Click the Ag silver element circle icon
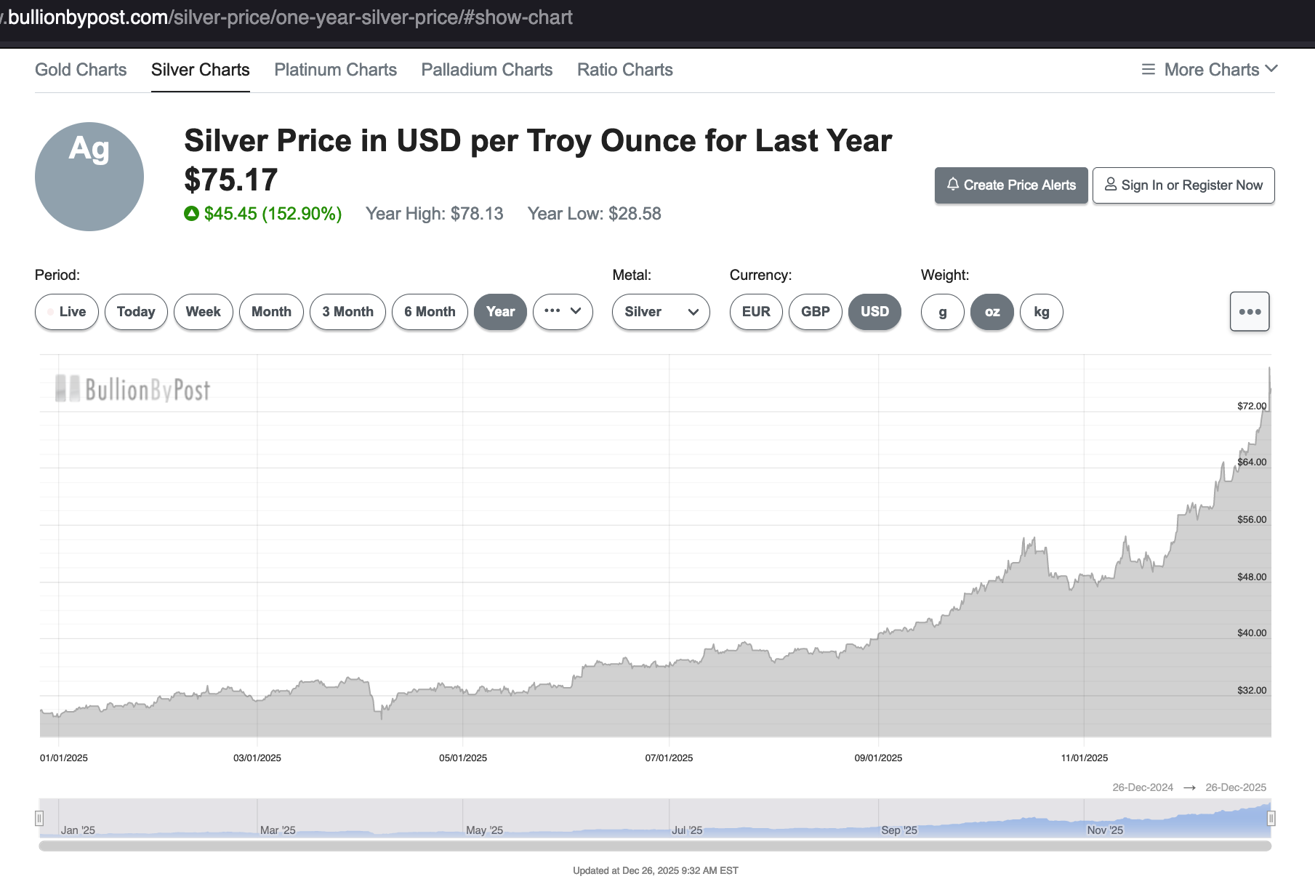 (89, 177)
